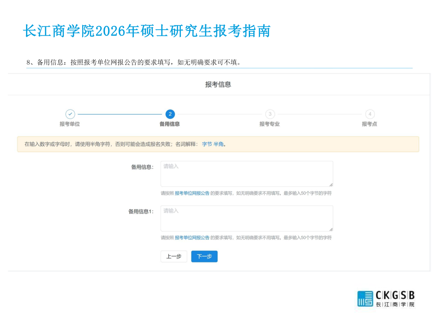Go to the 报考点 step label
Screen dimensions: 439x329
369,124
